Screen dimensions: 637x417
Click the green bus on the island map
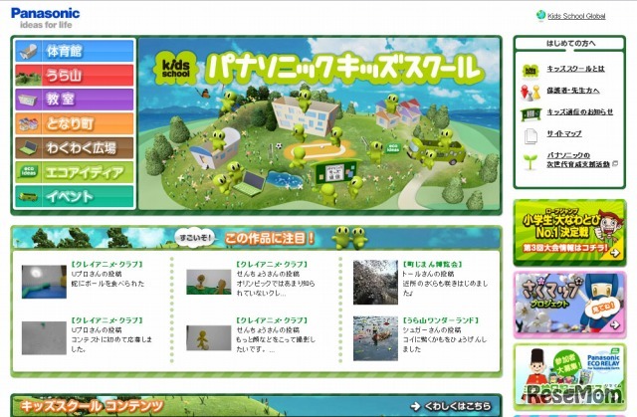point(437,150)
